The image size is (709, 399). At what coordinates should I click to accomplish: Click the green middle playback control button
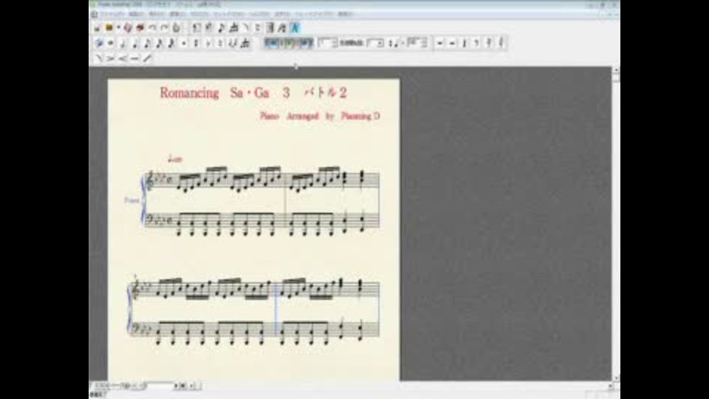tap(289, 43)
